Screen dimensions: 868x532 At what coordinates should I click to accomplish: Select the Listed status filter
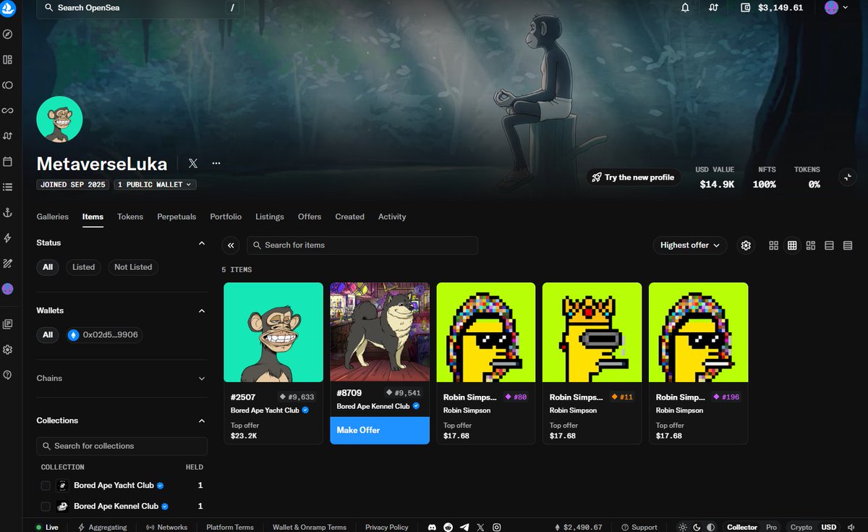click(83, 267)
